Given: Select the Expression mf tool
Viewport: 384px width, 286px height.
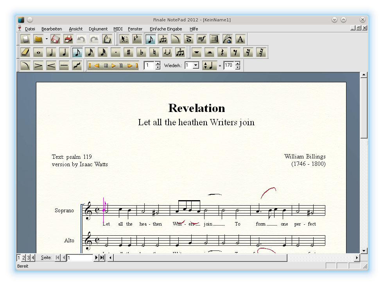Looking at the screenshot, I should tap(201, 39).
